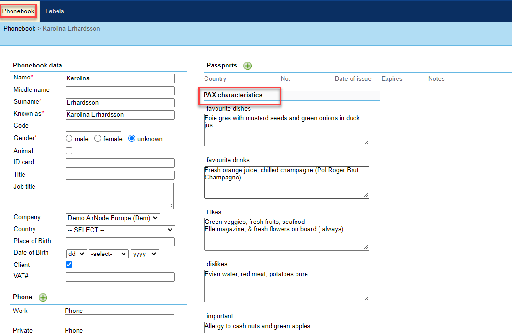Click the Job title text area
Viewport: 512px width, 333px height.
(119, 195)
